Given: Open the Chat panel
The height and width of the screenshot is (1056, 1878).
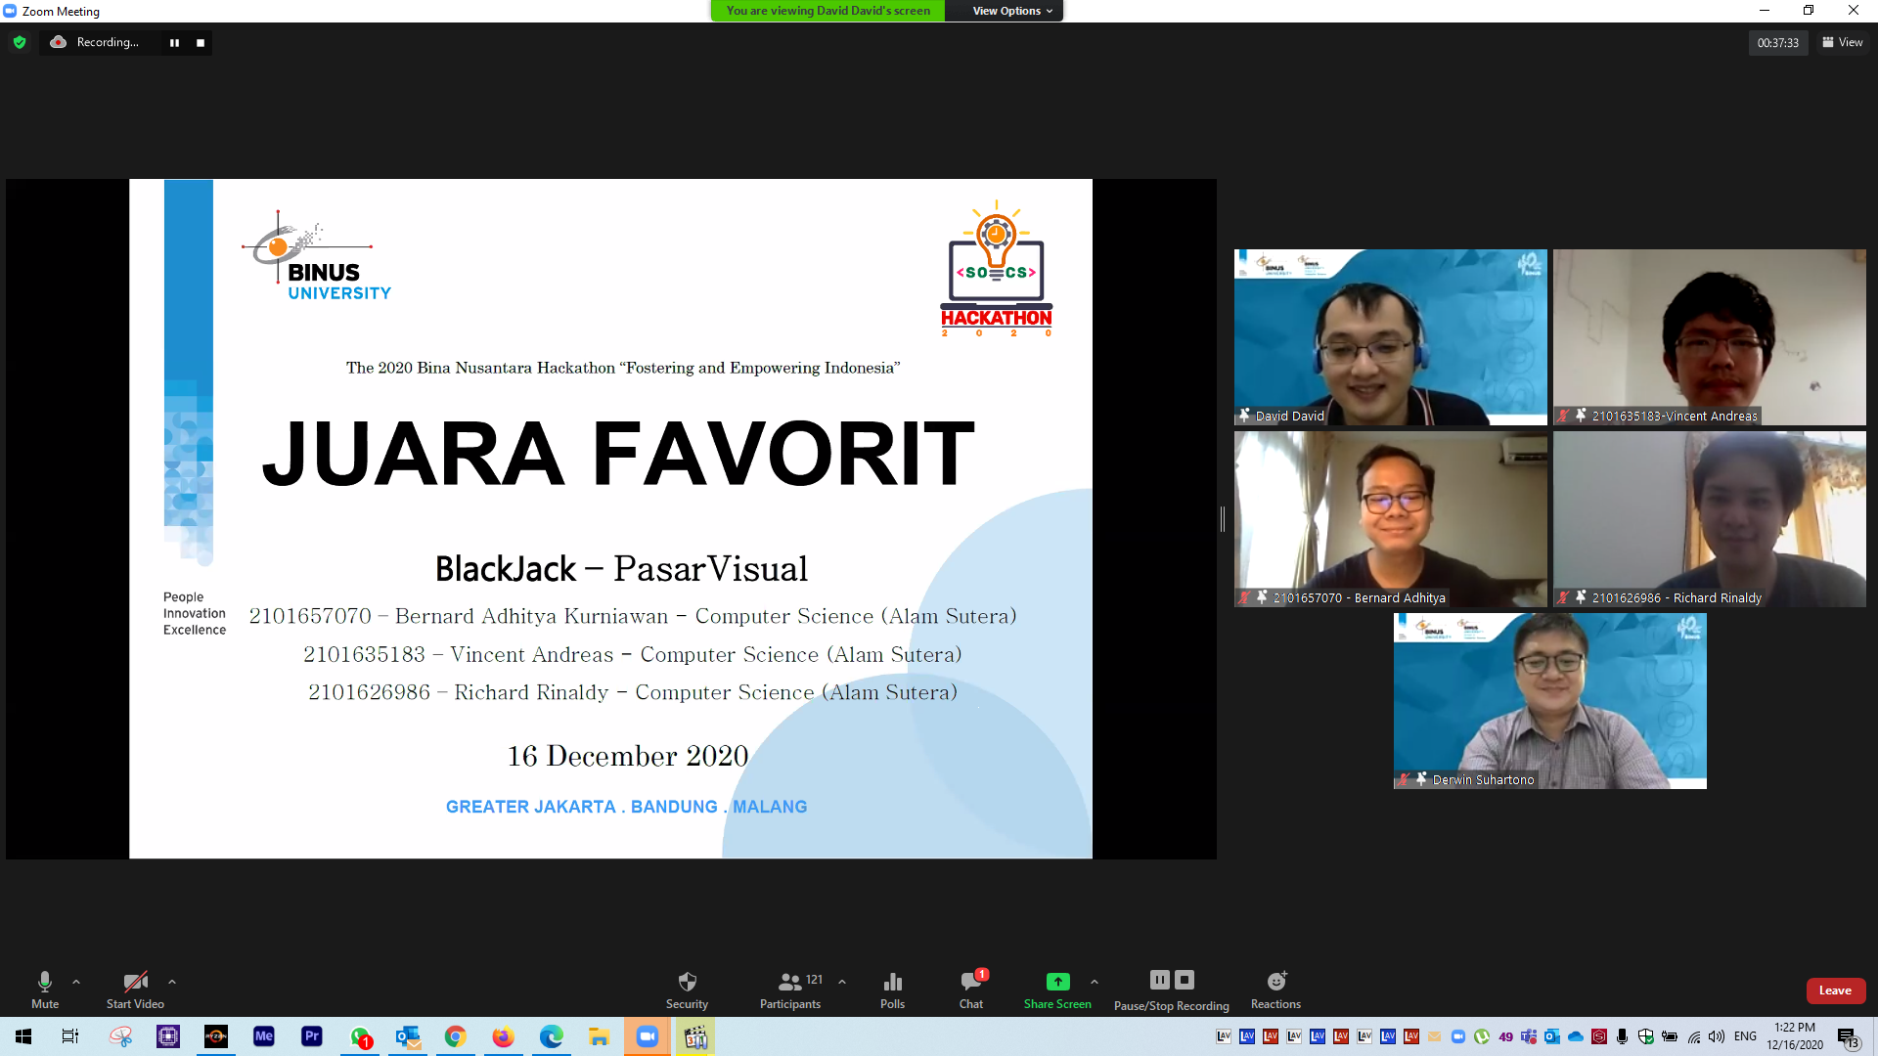Looking at the screenshot, I should 971,990.
